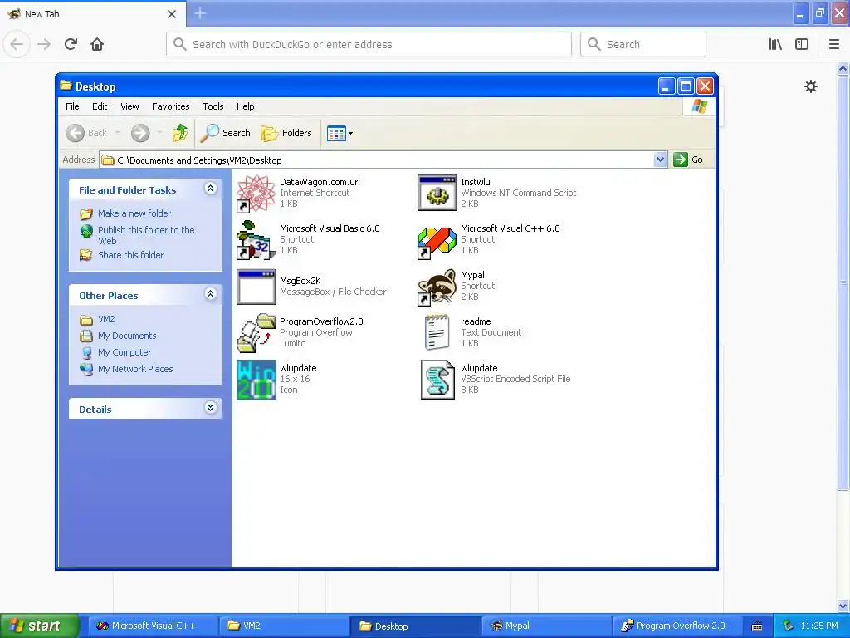Screen dimensions: 850x638
Task: Click the Start button
Action: pos(40,626)
